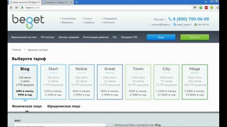Image resolution: width=227 pixels, height=127 pixels.
Task: Open the Сервисы link
Action: pos(89,23)
